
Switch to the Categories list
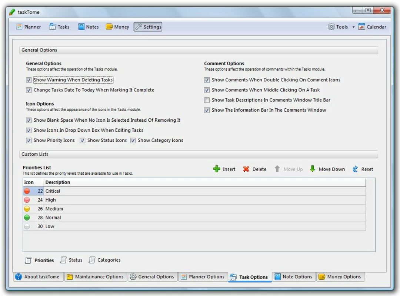(x=104, y=260)
